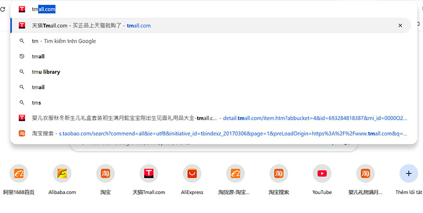Click the 'Thêm lối tắt' add shortcut button

pos(408,173)
